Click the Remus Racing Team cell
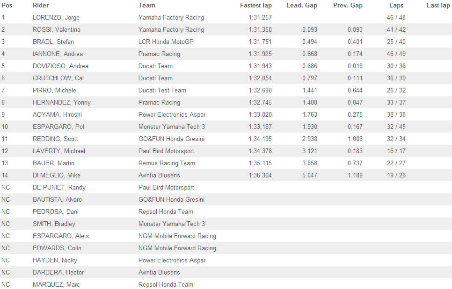This screenshot has height=289, width=452. coord(167,163)
